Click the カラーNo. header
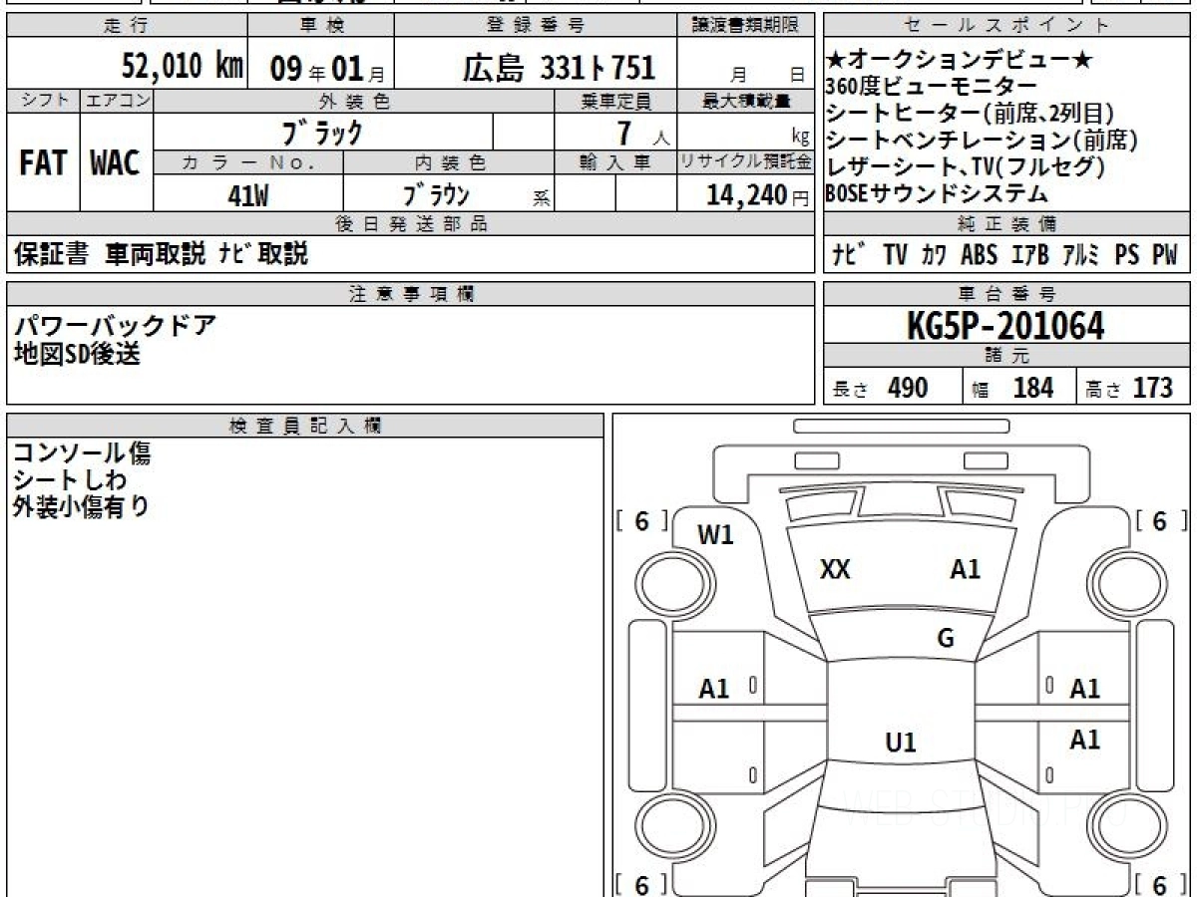The height and width of the screenshot is (897, 1197). (248, 162)
